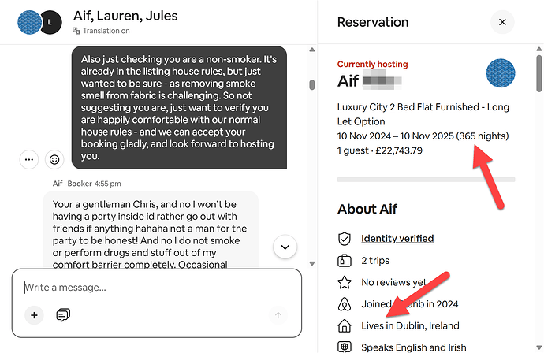The image size is (544, 353).
Task: Click the plus button to add attachment
Action: (34, 315)
